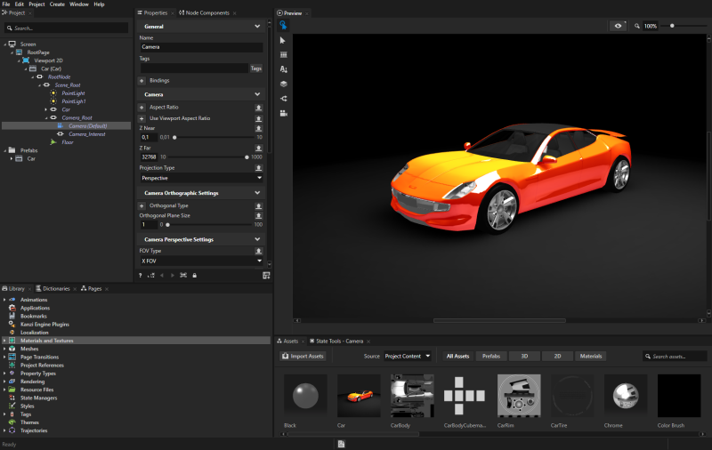The height and width of the screenshot is (450, 712).
Task: Click the Import Assets button
Action: click(303, 356)
